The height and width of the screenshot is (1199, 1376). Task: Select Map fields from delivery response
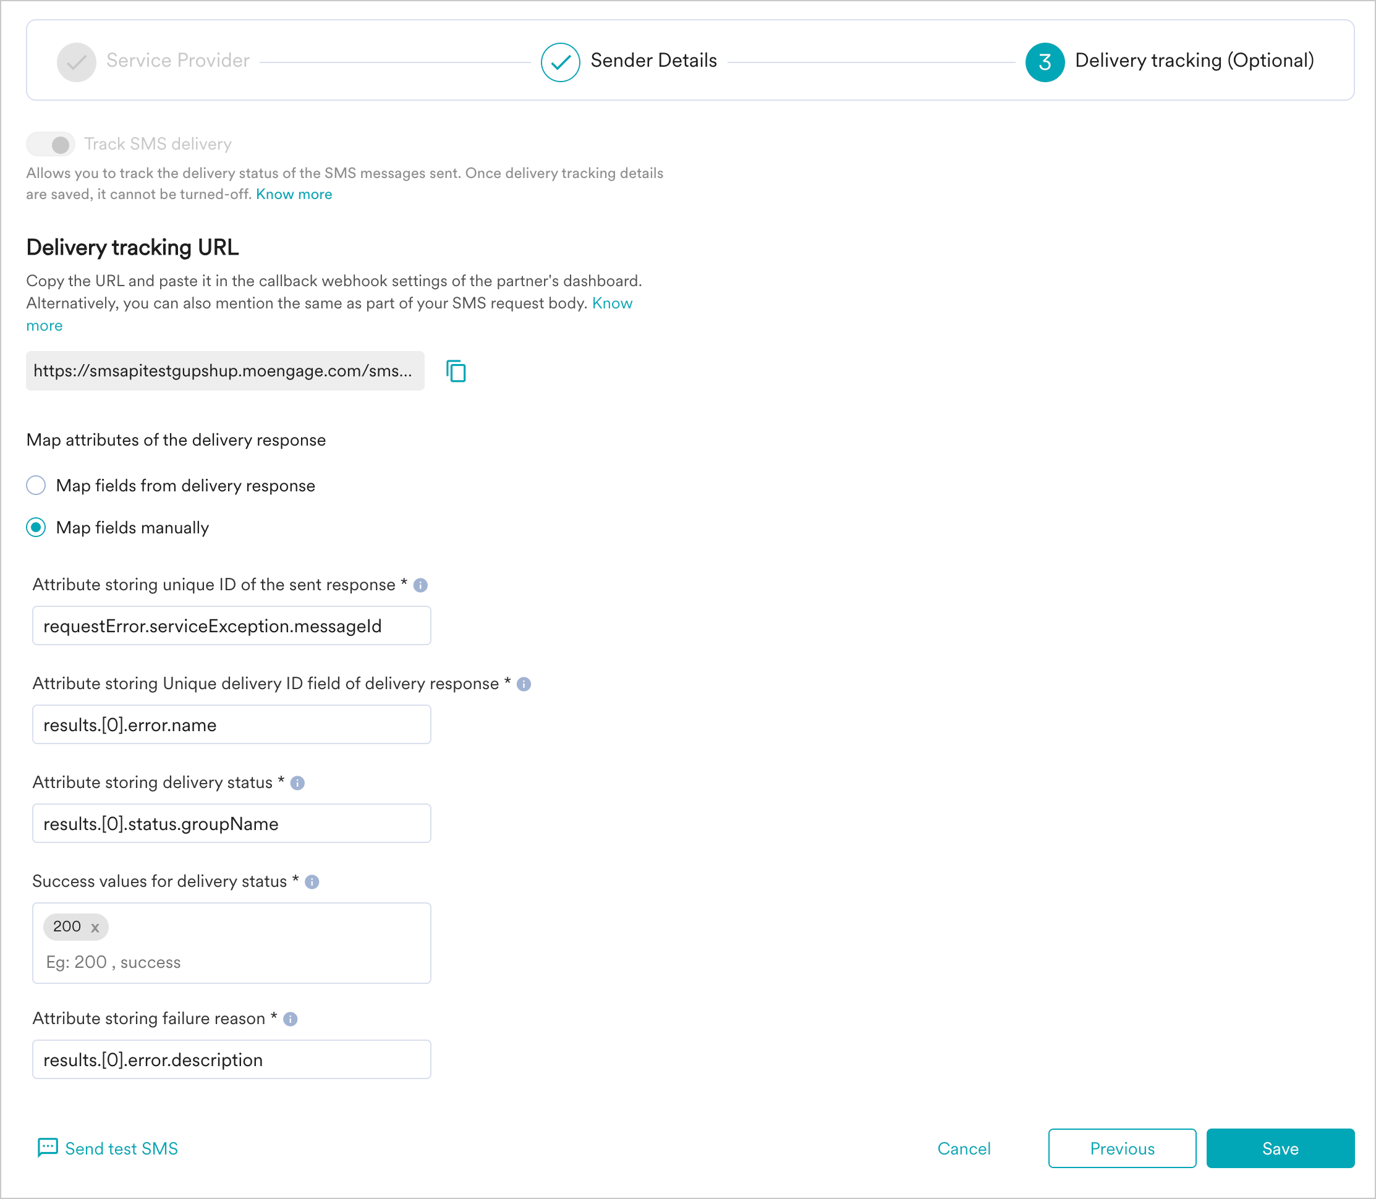[36, 485]
